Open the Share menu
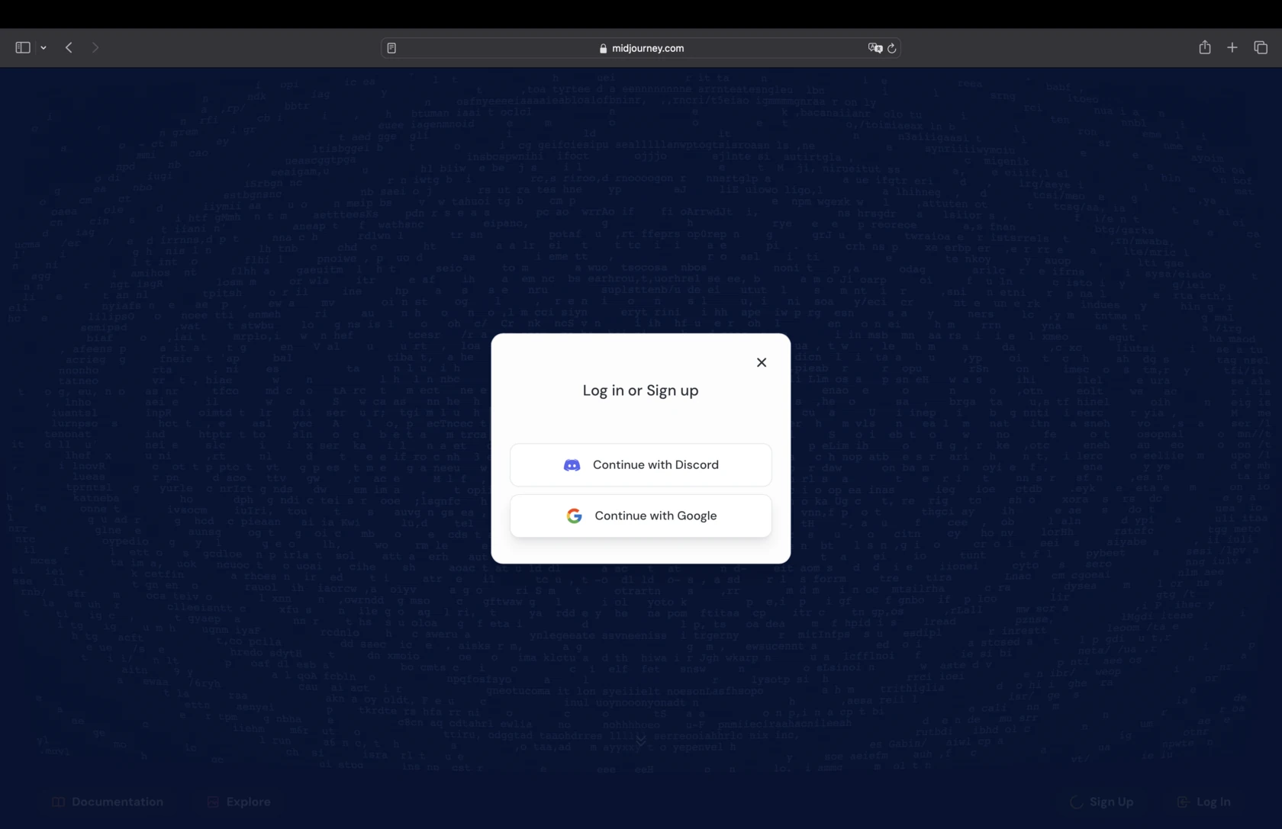The height and width of the screenshot is (829, 1282). tap(1205, 47)
